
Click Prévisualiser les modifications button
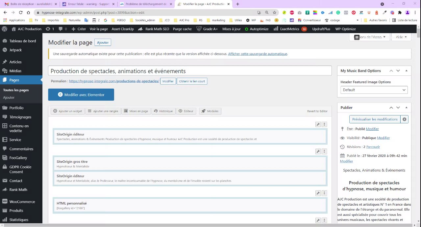point(375,119)
